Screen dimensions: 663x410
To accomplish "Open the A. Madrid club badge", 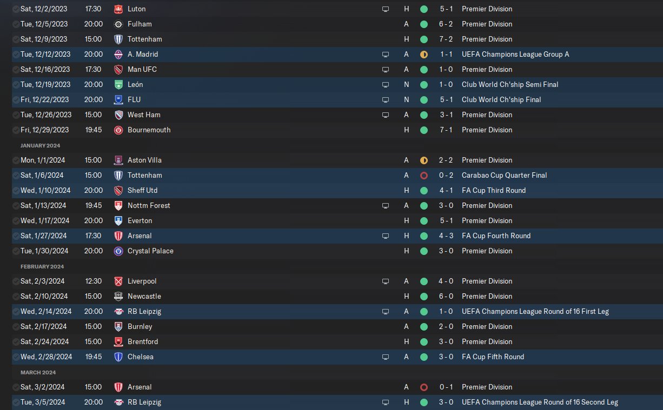I will [x=118, y=55].
